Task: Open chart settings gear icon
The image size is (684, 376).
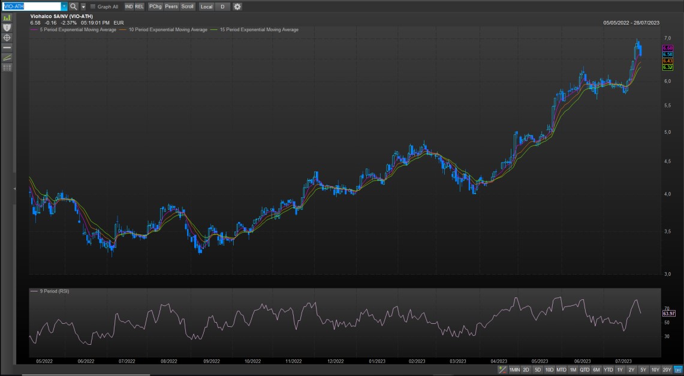Action: tap(237, 6)
